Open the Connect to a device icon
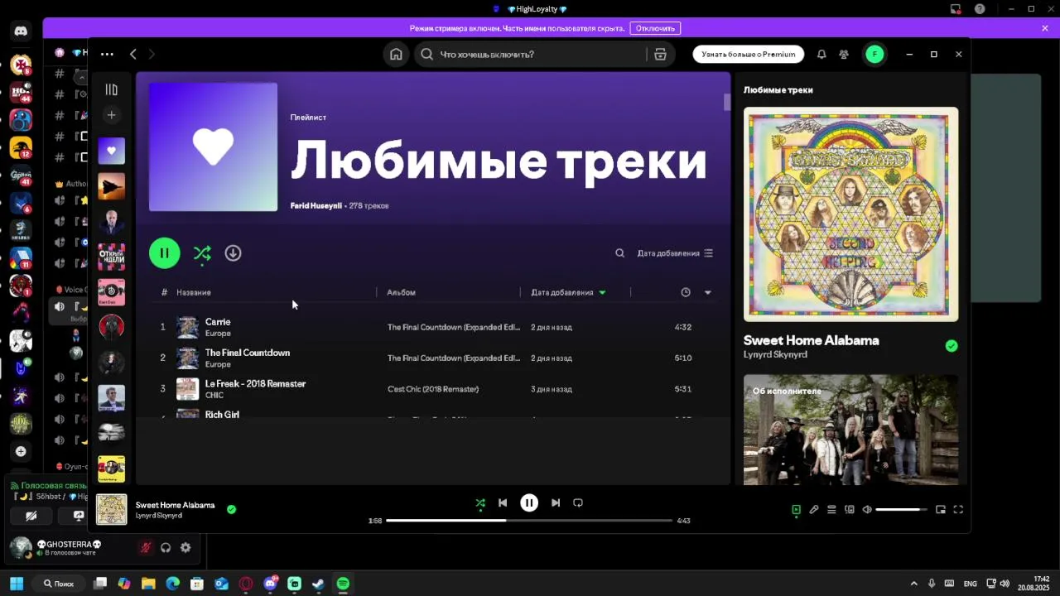 [x=849, y=510]
